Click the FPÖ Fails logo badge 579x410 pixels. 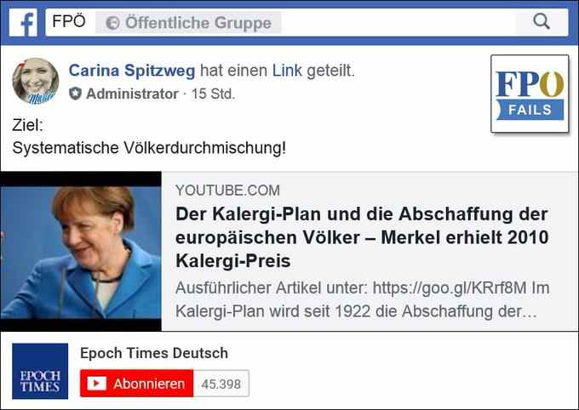[530, 94]
